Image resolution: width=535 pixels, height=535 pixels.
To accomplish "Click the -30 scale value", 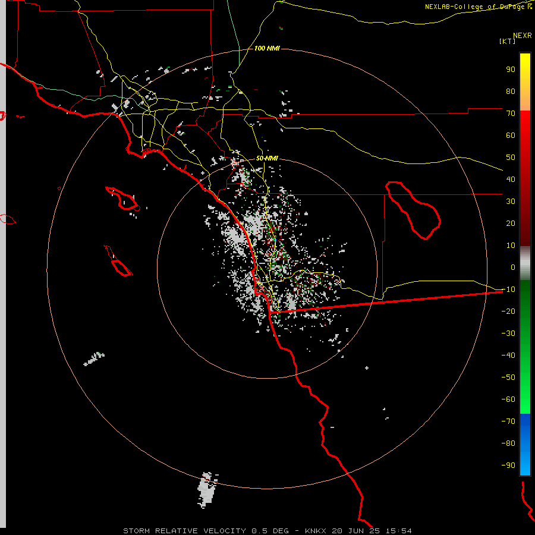I will pyautogui.click(x=508, y=333).
